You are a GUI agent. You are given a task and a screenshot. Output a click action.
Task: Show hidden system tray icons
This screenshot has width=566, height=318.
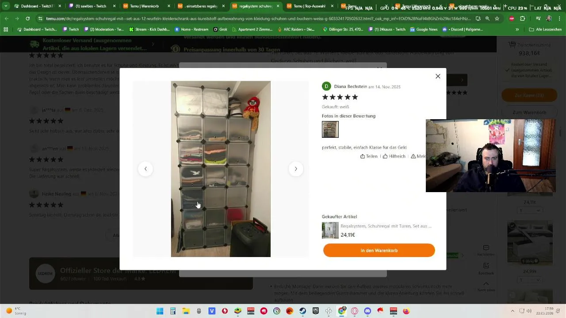click(512, 311)
